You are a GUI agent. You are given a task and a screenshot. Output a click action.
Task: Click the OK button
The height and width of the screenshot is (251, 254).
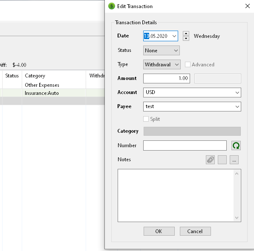pyautogui.click(x=159, y=231)
